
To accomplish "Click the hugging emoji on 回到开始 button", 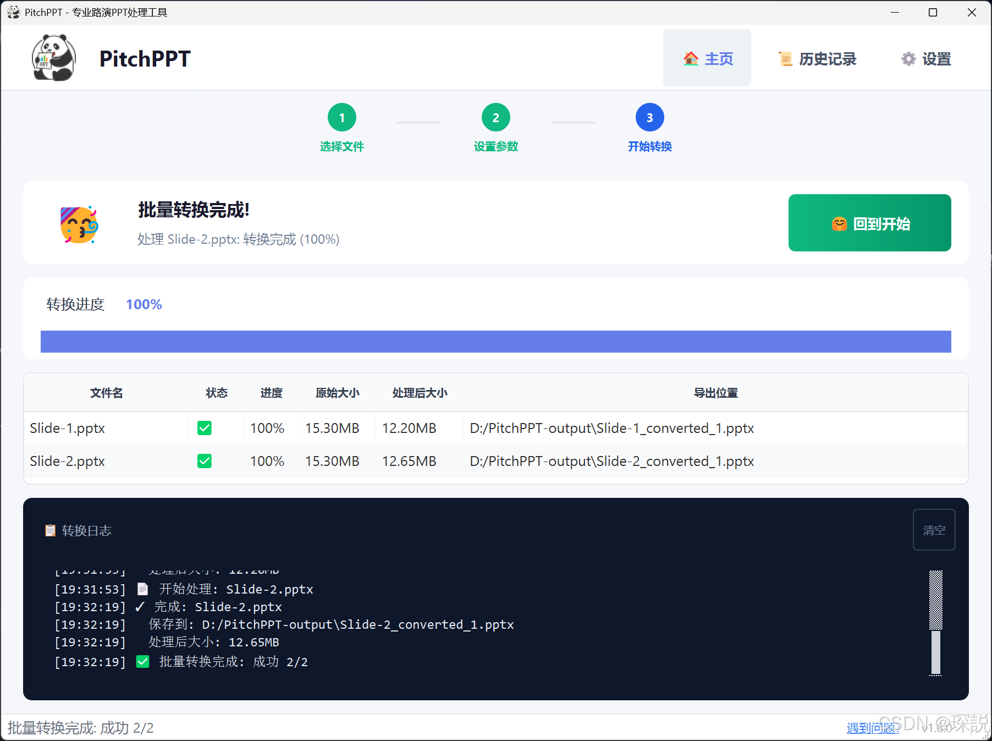I will point(839,224).
